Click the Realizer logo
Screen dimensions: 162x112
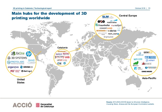(x=114, y=34)
